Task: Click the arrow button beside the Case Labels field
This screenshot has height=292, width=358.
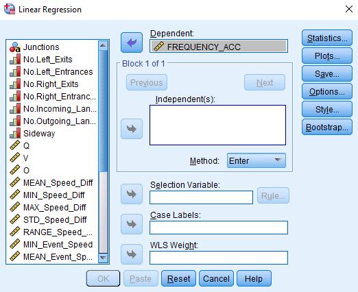Action: [132, 224]
